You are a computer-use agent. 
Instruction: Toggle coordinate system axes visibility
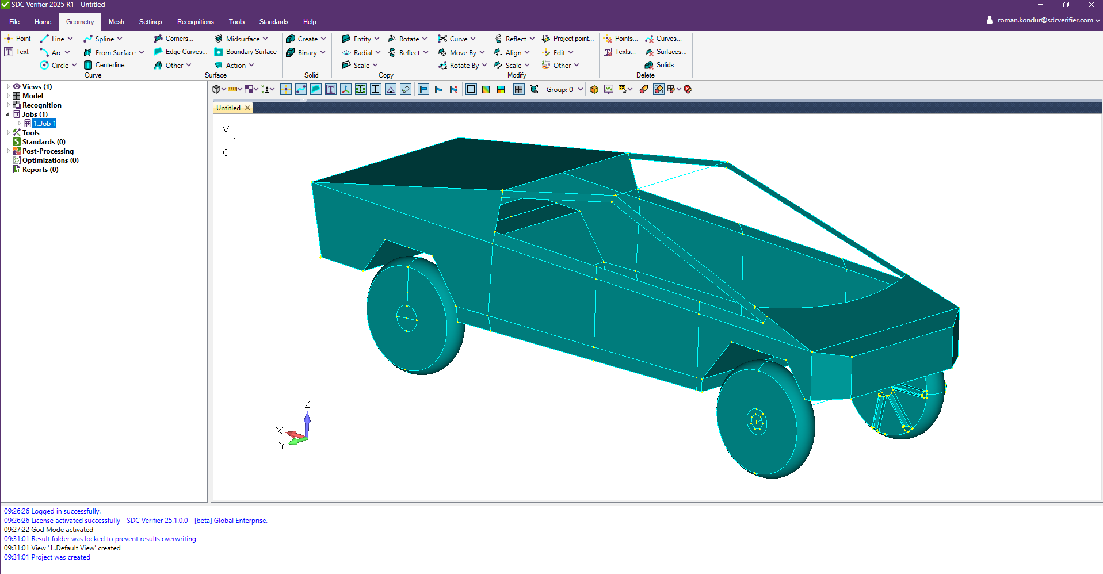(346, 89)
